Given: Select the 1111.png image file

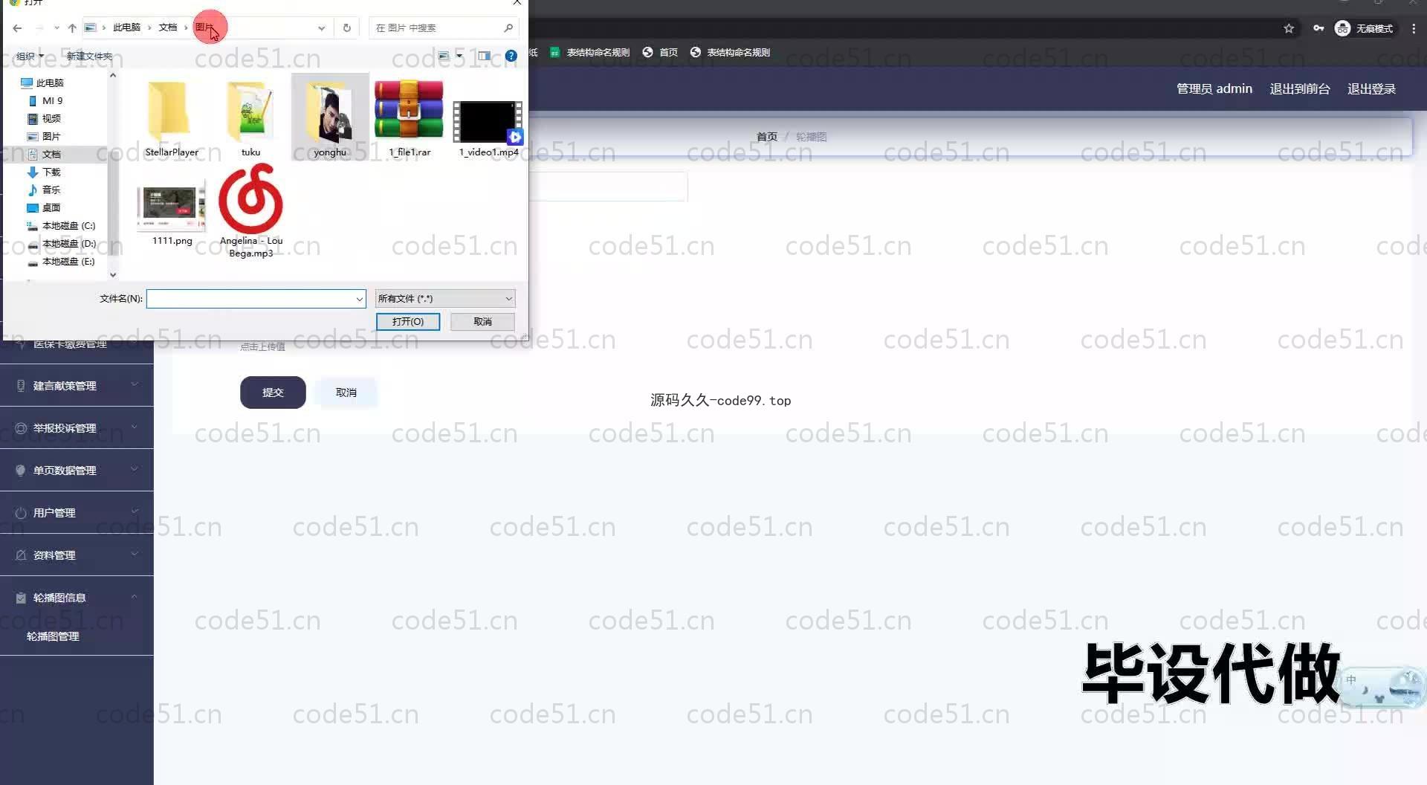Looking at the screenshot, I should [172, 212].
